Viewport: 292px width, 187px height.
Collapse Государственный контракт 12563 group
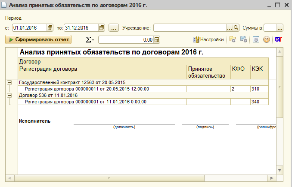[9, 82]
